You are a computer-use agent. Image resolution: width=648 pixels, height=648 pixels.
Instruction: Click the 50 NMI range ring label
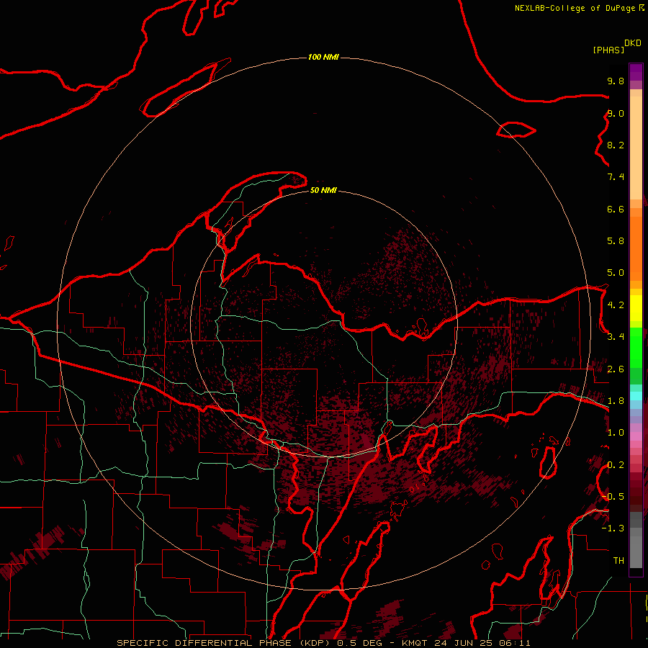[323, 191]
